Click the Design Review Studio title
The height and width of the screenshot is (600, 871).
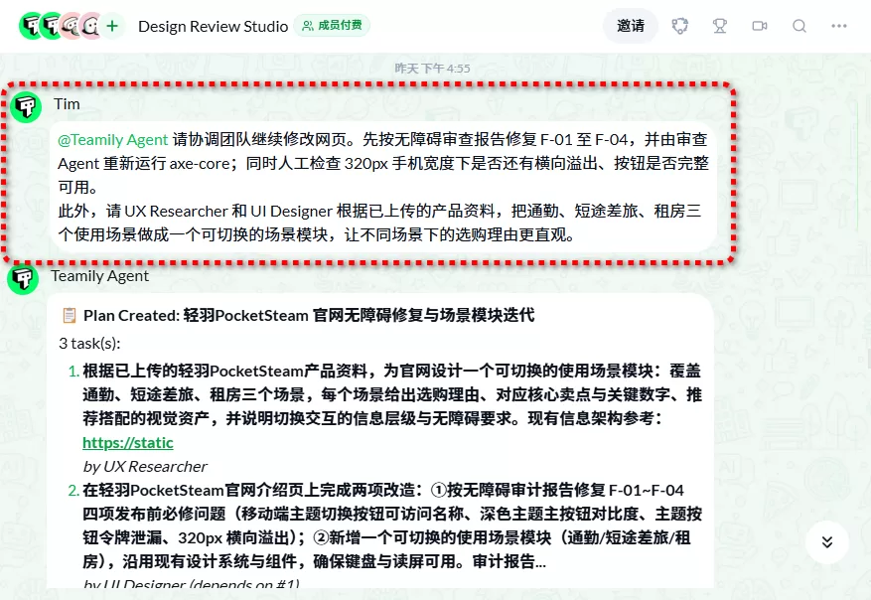tap(213, 26)
